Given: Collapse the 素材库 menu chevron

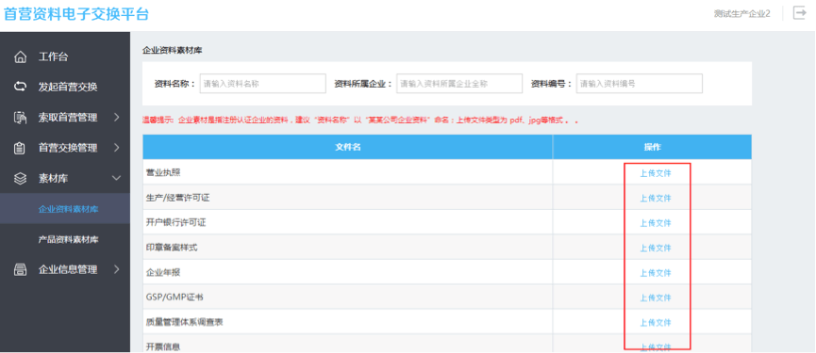Looking at the screenshot, I should [x=117, y=178].
